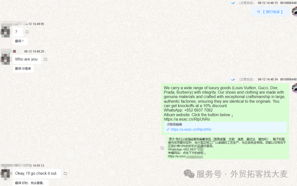
Task: Click contact avatar beside 'Okay, I'll go check it out.'
Action: point(5,174)
